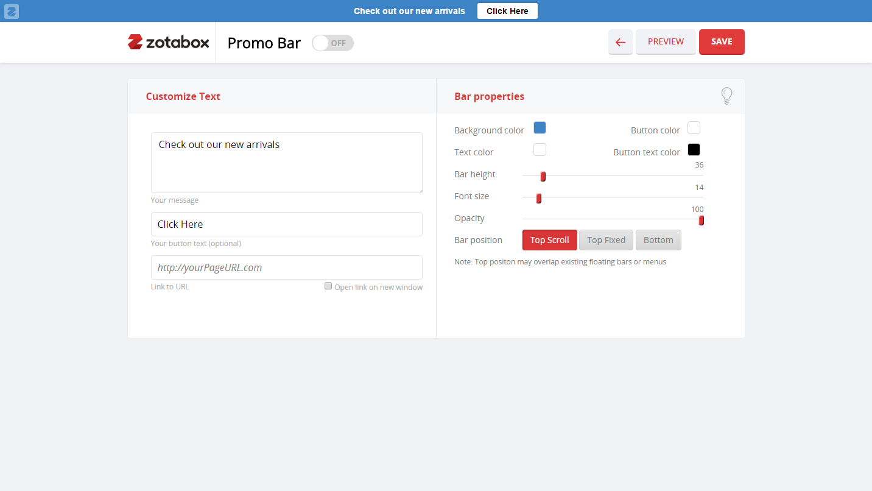Select the Bottom bar position
The height and width of the screenshot is (491, 872).
[x=658, y=239]
